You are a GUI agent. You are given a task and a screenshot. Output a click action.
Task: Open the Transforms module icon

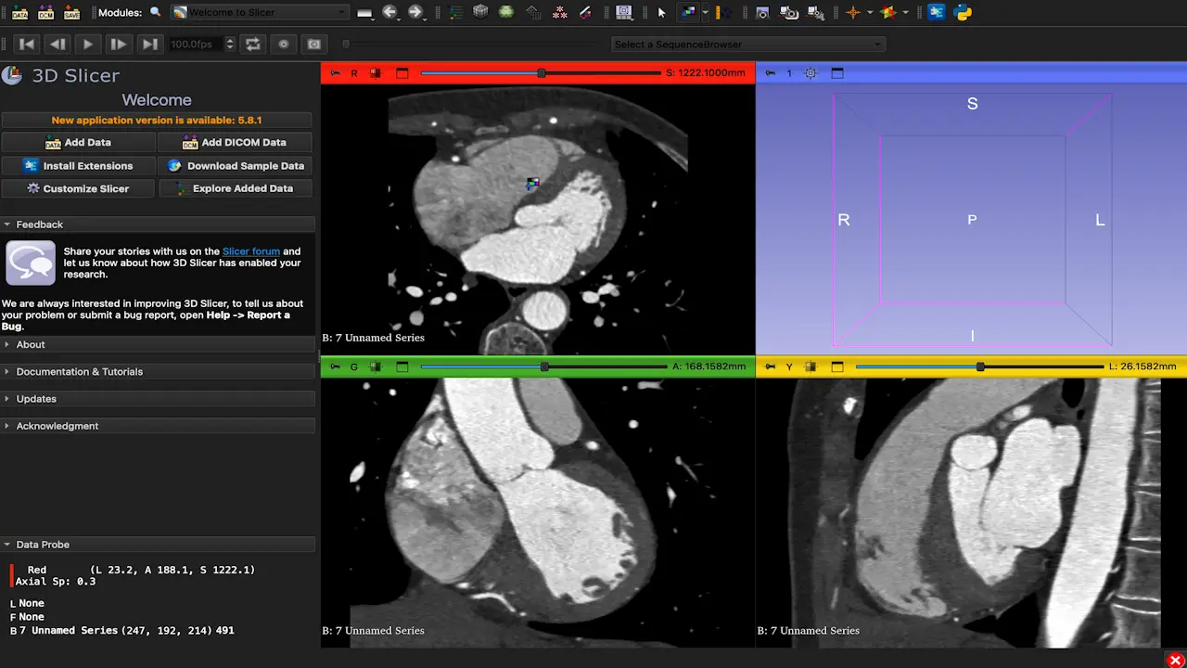533,13
